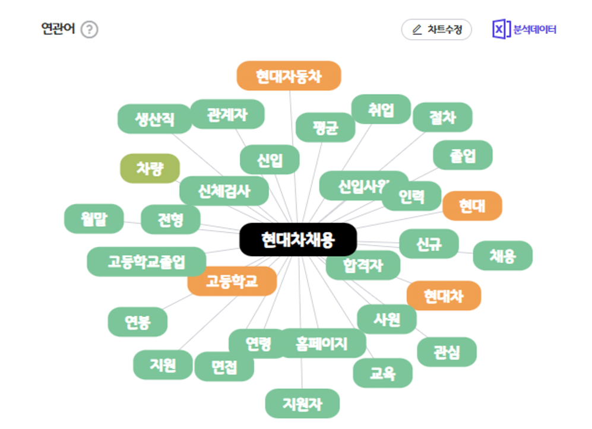The image size is (592, 429).
Task: Select the orange 현대차 node
Action: click(x=444, y=296)
